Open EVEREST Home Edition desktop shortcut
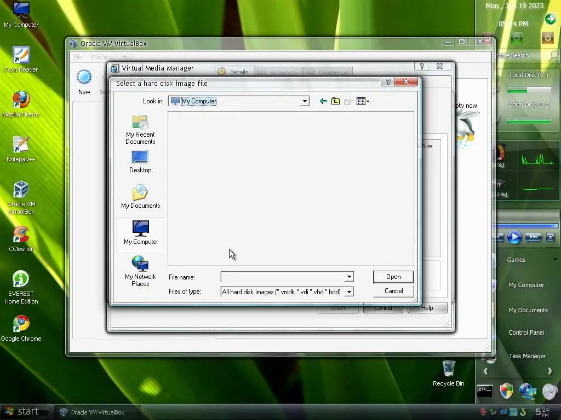This screenshot has width=561, height=420. click(21, 288)
